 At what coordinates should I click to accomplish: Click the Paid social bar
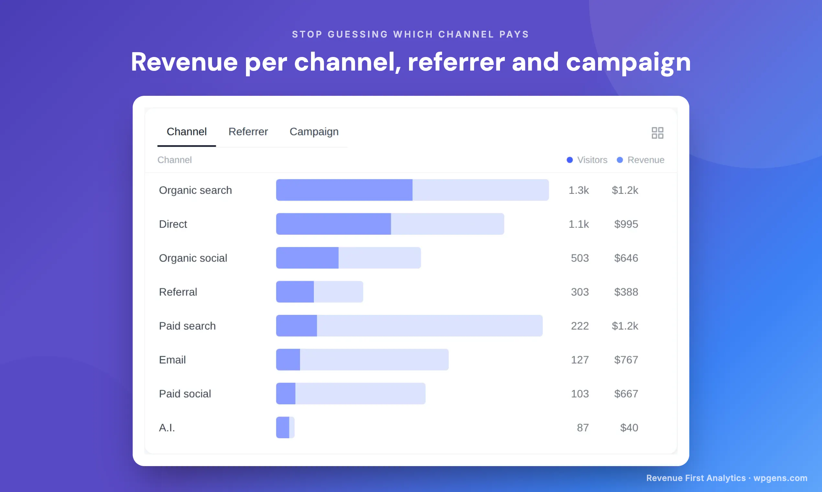tap(351, 393)
